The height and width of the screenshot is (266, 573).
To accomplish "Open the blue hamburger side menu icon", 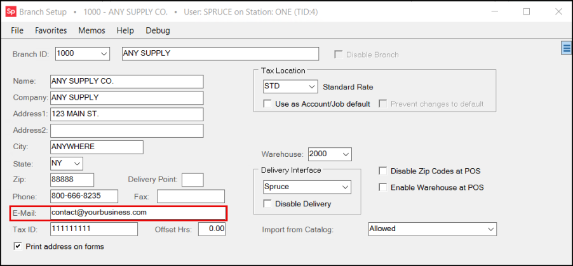I will (567, 48).
